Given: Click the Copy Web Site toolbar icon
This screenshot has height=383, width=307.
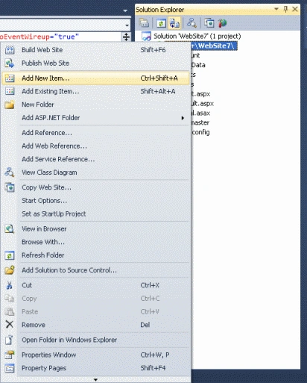Looking at the screenshot, I should click(x=209, y=23).
